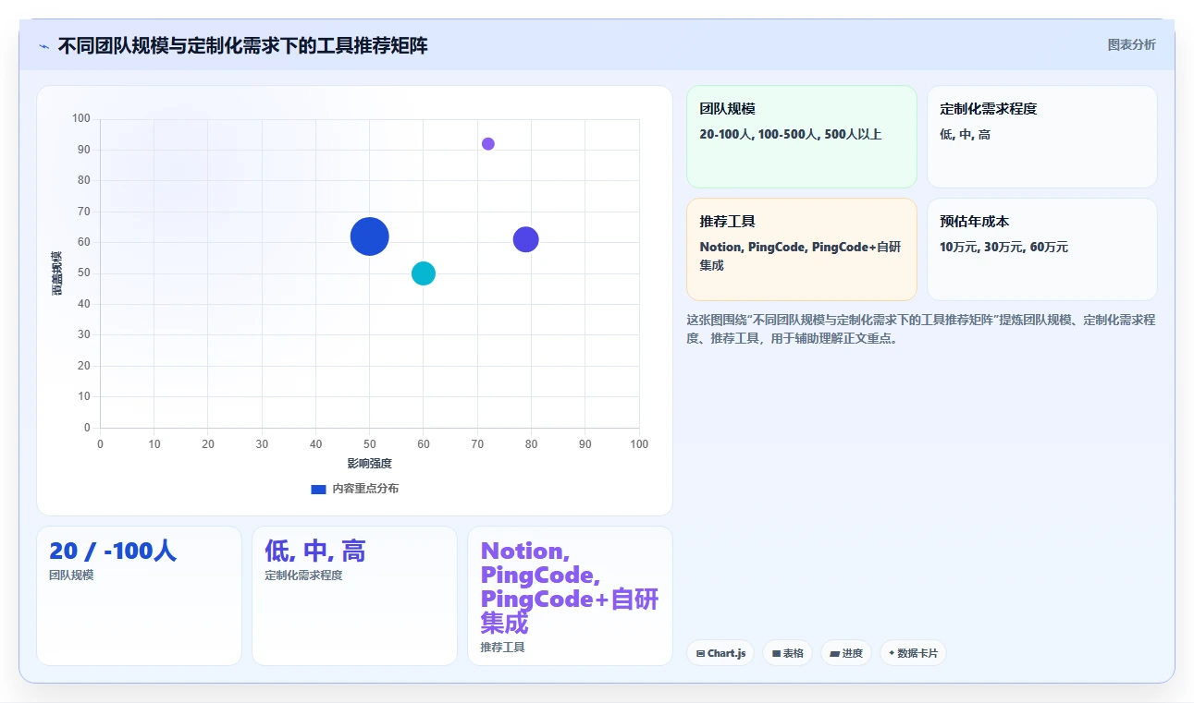Open the 推荐工具 orange info card heading
1194x703 pixels.
[727, 222]
